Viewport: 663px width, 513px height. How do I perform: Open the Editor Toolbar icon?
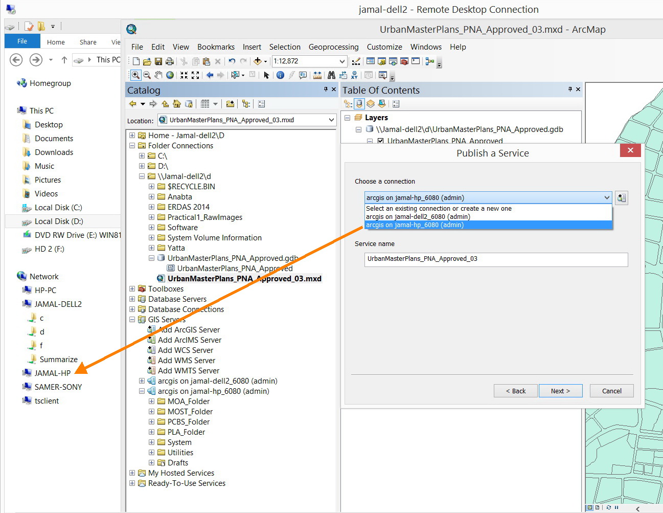click(356, 61)
